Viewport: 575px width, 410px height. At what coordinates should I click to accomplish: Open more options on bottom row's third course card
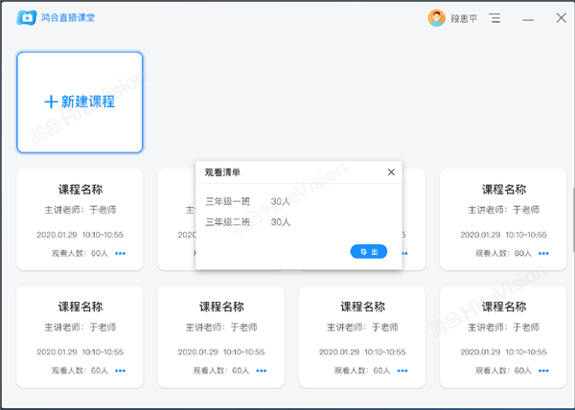[402, 371]
